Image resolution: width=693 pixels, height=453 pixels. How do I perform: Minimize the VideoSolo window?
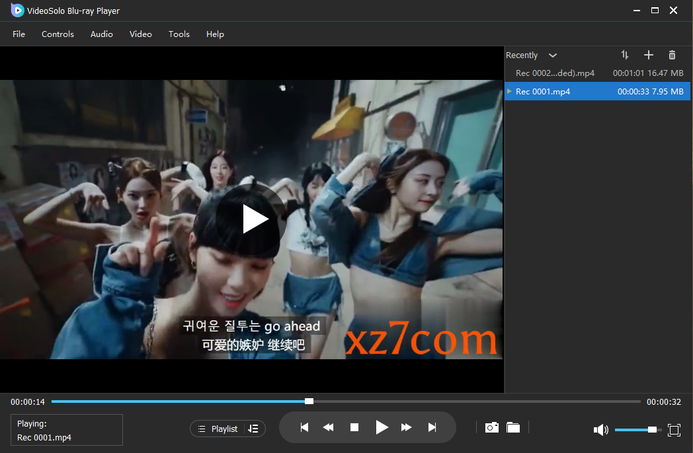click(x=636, y=10)
